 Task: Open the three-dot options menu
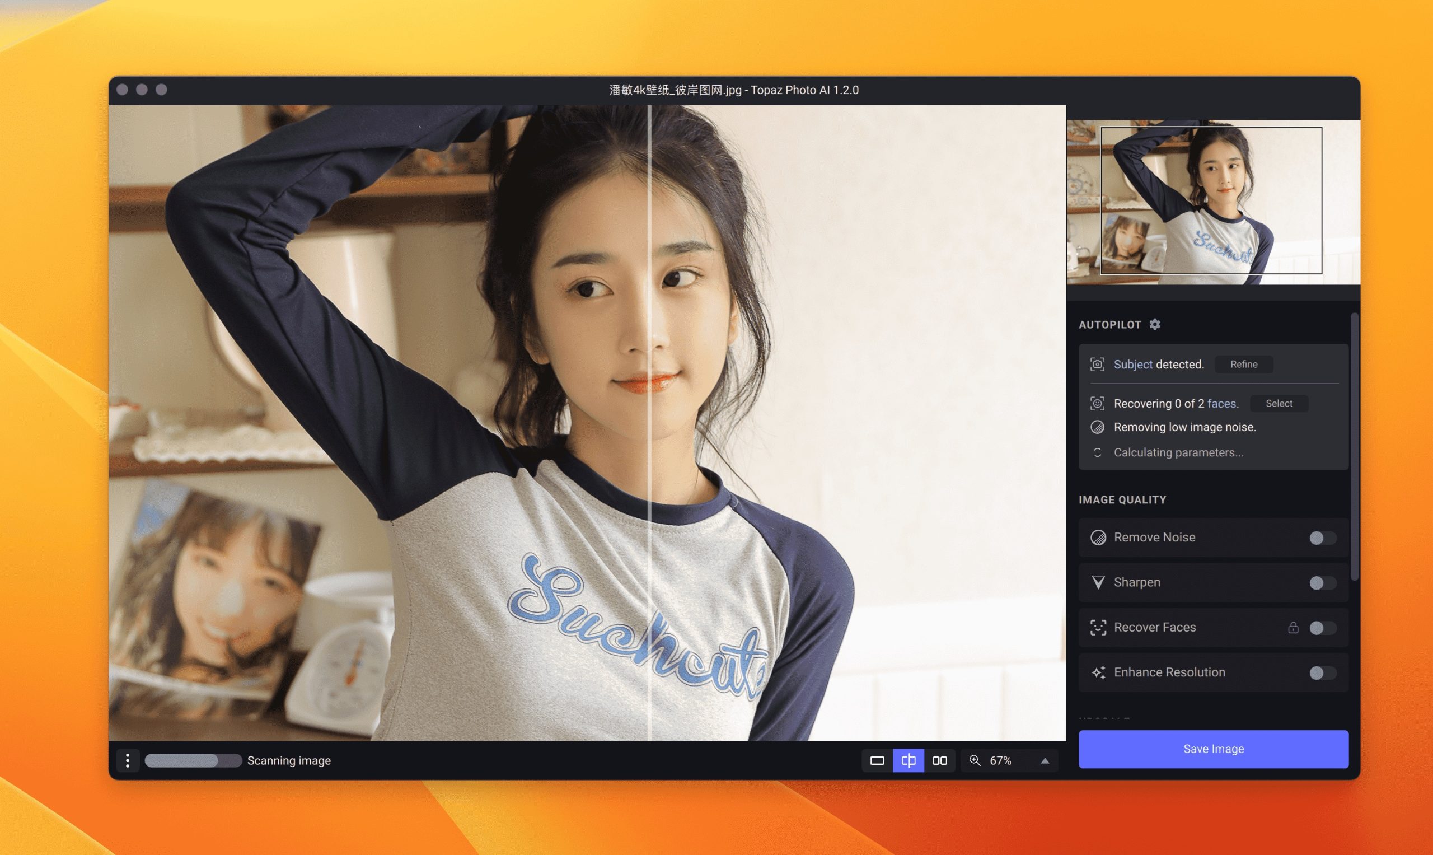pyautogui.click(x=127, y=760)
